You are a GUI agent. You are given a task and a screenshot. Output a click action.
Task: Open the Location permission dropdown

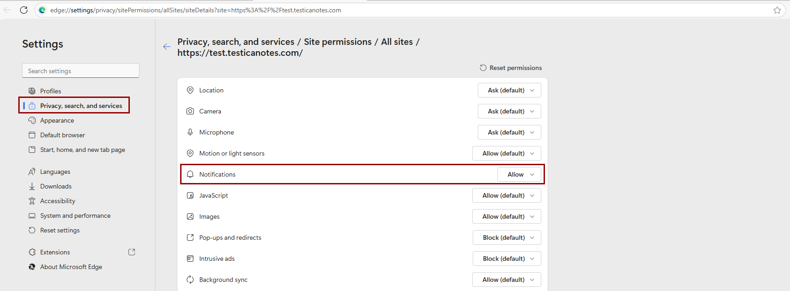click(509, 90)
